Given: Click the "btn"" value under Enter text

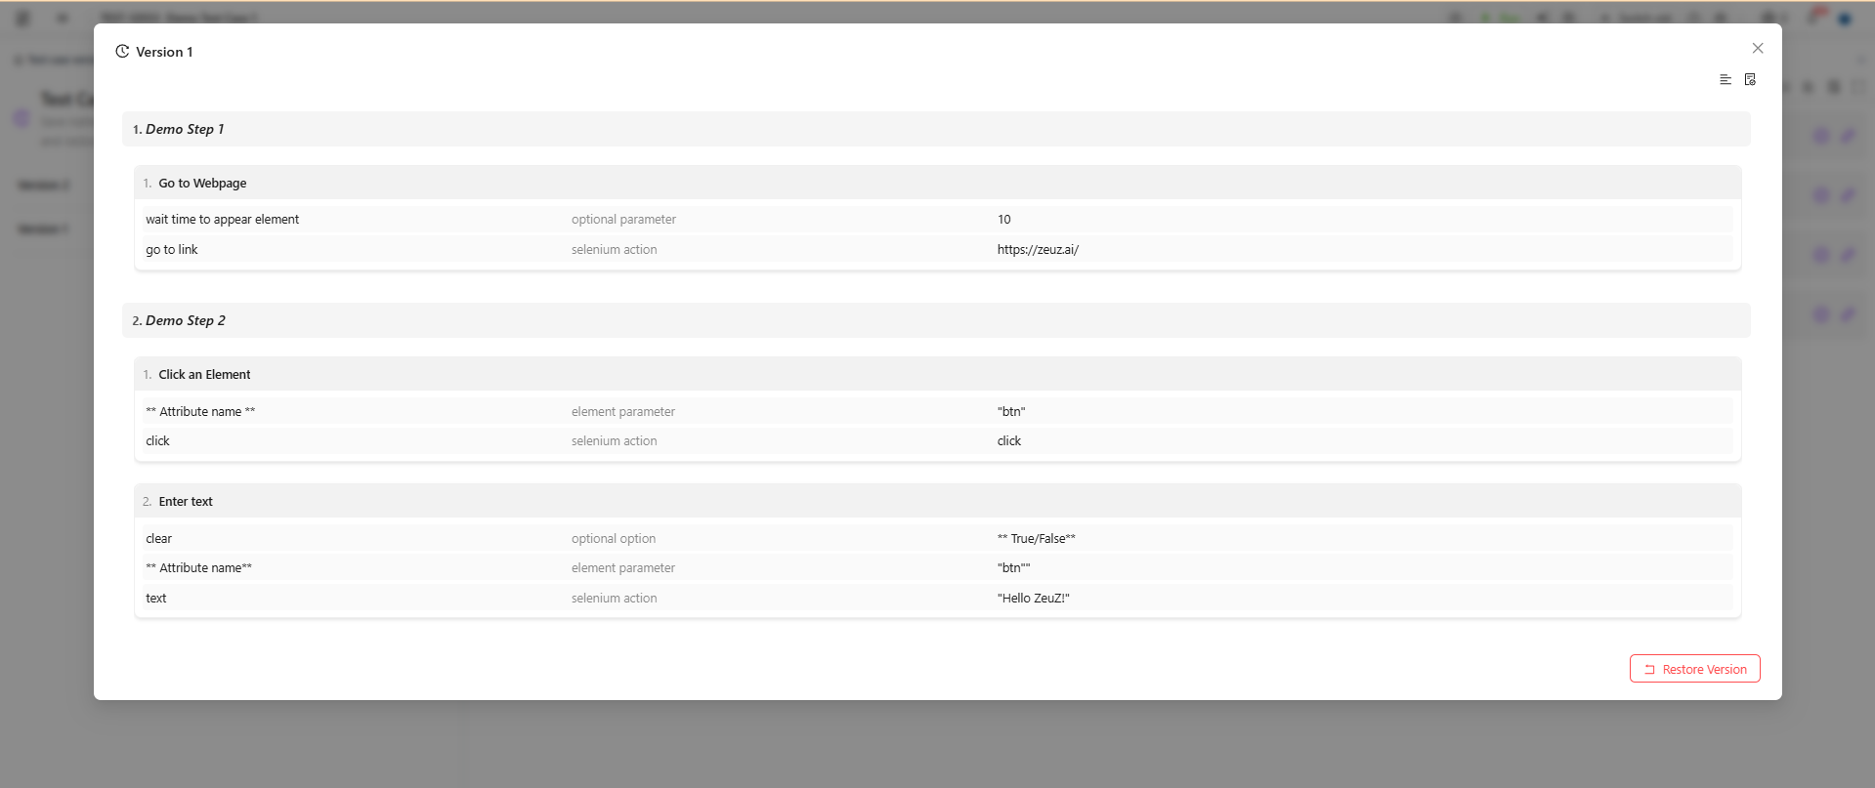Looking at the screenshot, I should (1013, 568).
